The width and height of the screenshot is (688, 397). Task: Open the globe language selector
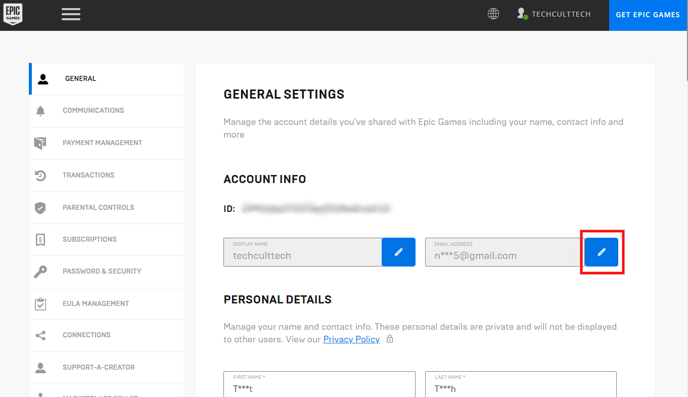pos(493,14)
